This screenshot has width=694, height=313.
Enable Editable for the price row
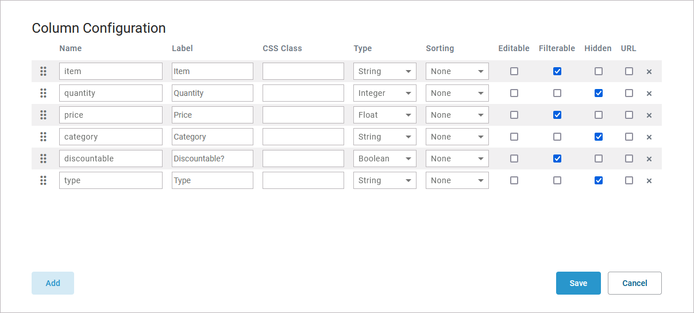(514, 115)
